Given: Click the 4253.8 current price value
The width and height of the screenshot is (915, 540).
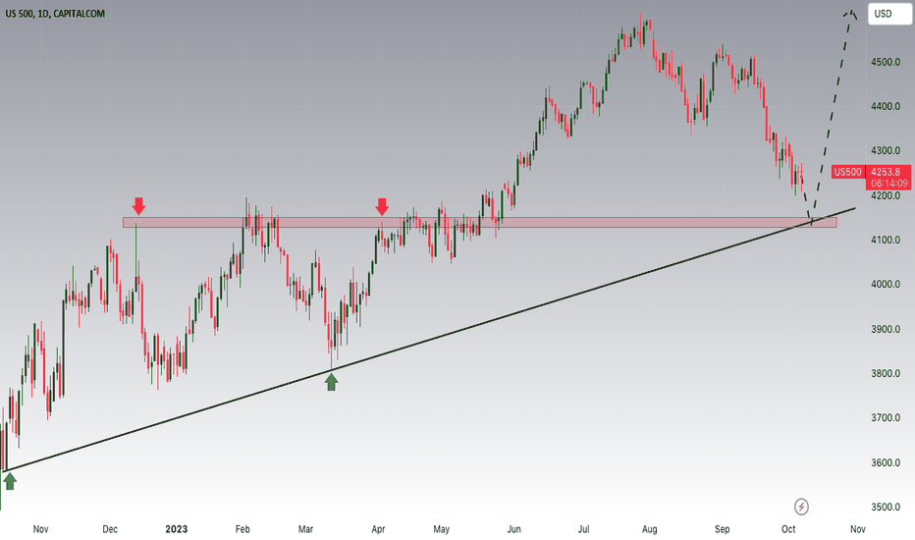Looking at the screenshot, I should [x=886, y=172].
